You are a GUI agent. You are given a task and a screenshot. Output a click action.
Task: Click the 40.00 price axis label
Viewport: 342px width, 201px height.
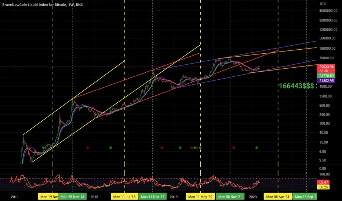coord(324,133)
